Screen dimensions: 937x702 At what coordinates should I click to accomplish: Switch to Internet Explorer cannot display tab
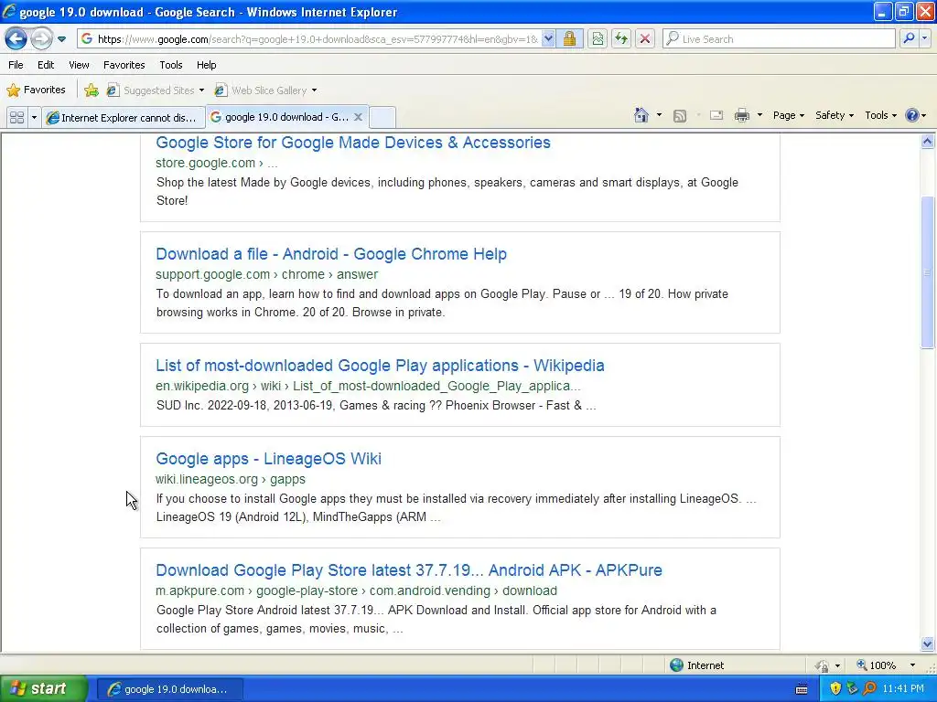[124, 117]
